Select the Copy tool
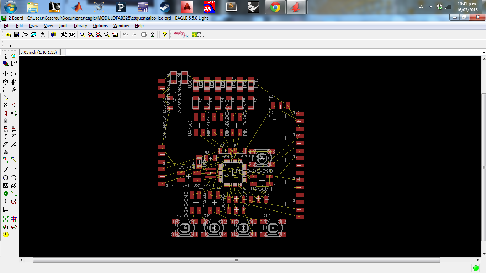The height and width of the screenshot is (273, 486). point(14,74)
